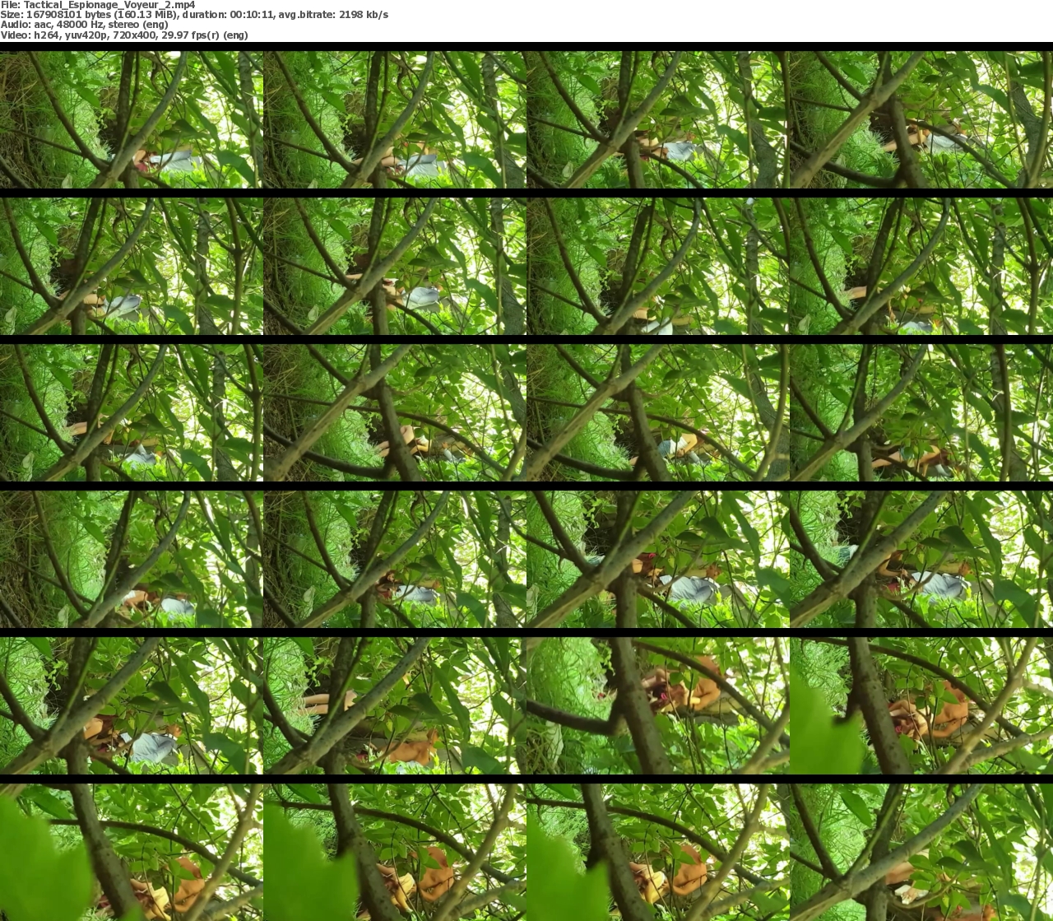Click the file name line in header
Viewport: 1053px width, 921px height.
tap(98, 5)
